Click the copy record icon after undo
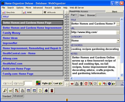The image size is (125, 102). coord(91,84)
